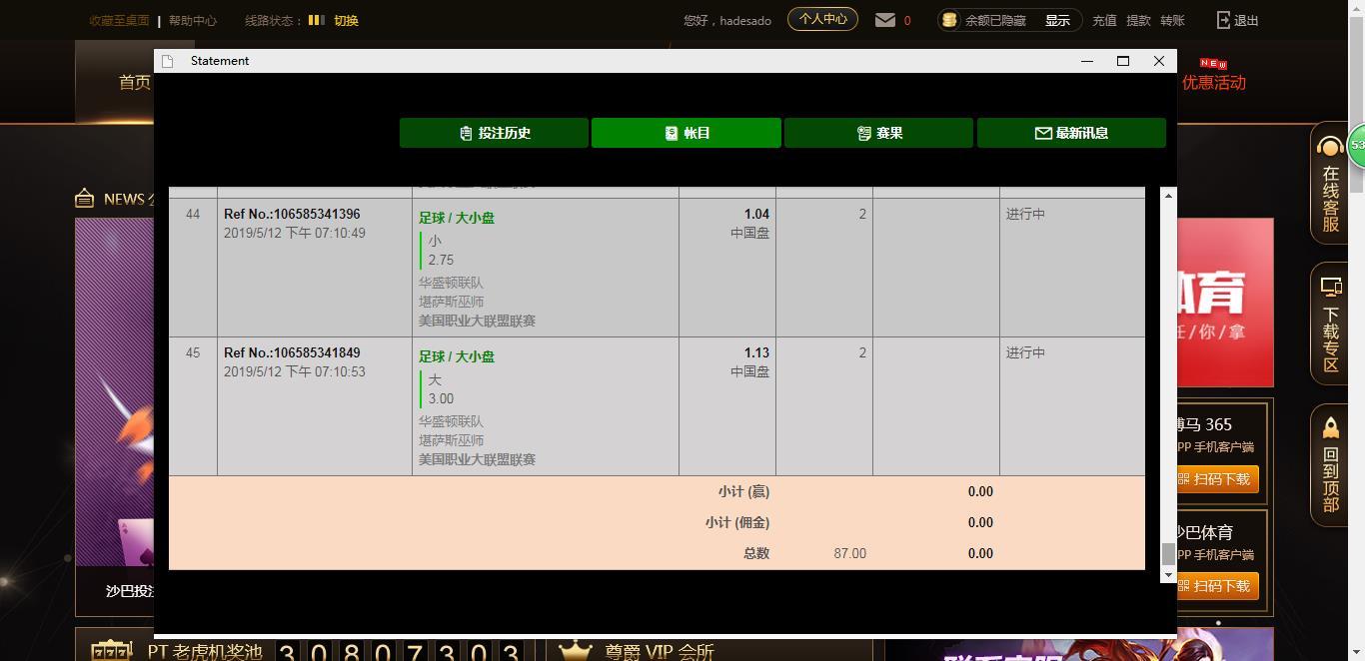The height and width of the screenshot is (661, 1365).
Task: Click the NEWS megaphone icon
Action: point(85,198)
